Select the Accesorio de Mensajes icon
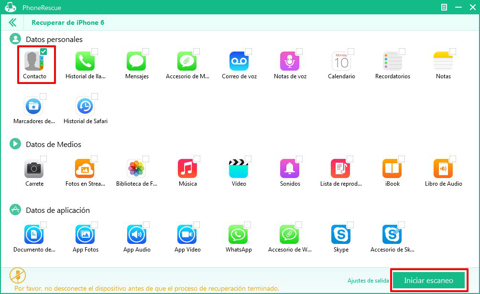Screen dimensions: 480x294 coord(187,61)
